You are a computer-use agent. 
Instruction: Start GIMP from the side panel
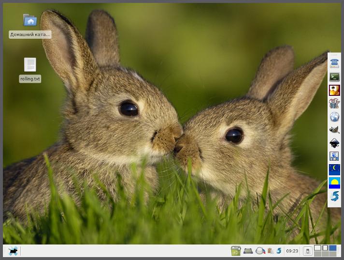[x=334, y=130]
